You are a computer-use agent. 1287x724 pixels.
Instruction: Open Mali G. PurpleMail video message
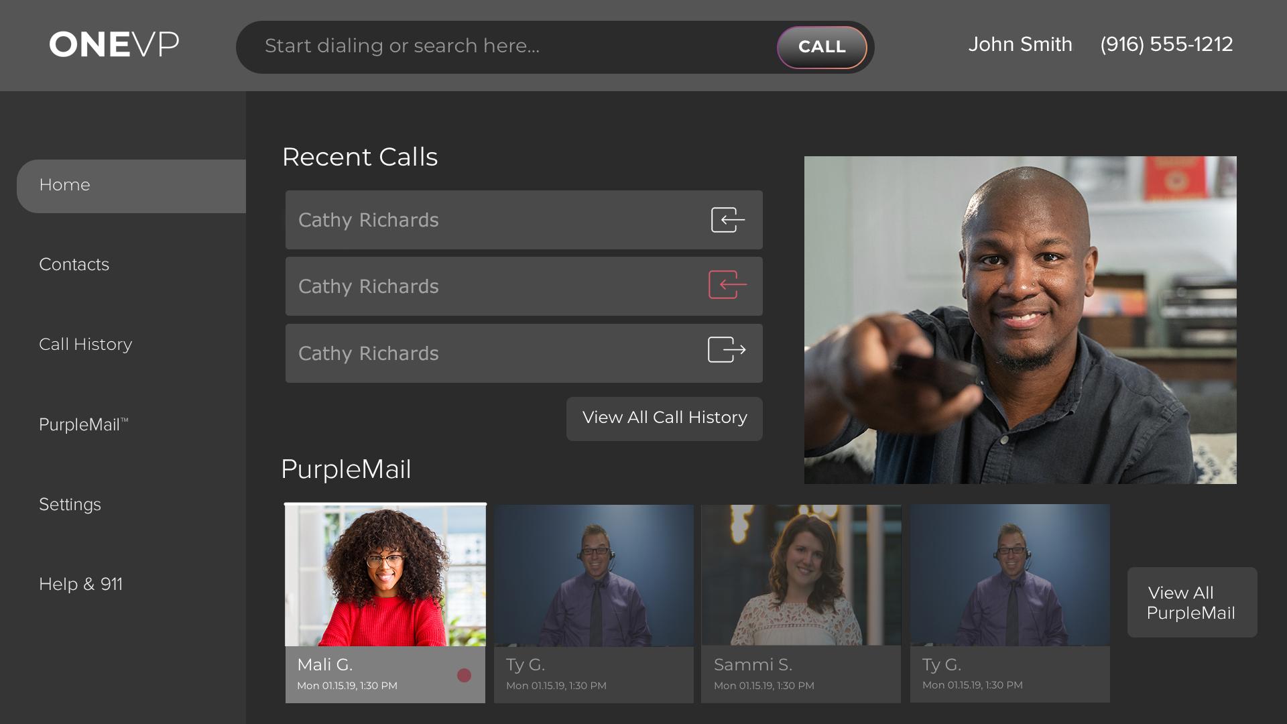[385, 603]
